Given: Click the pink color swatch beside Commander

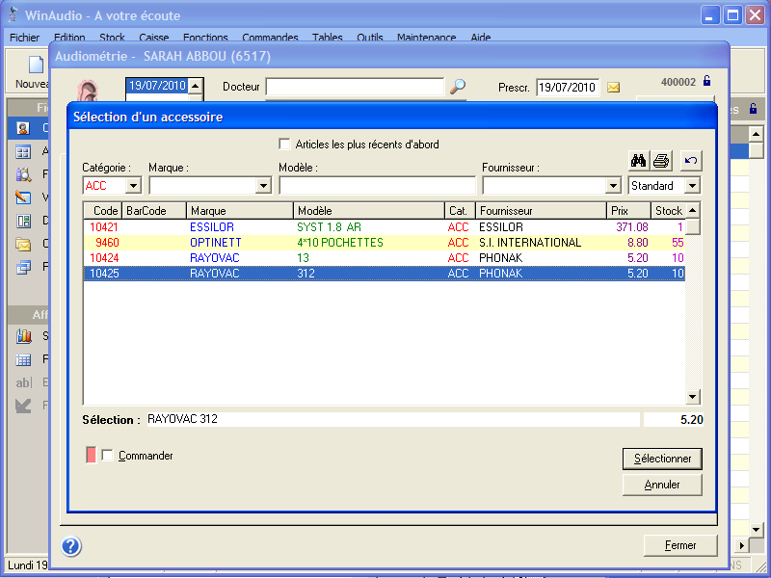Looking at the screenshot, I should click(92, 456).
